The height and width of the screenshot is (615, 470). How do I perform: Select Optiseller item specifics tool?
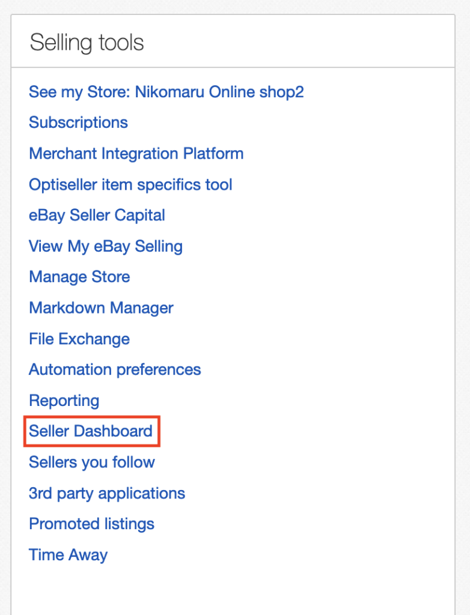point(130,185)
